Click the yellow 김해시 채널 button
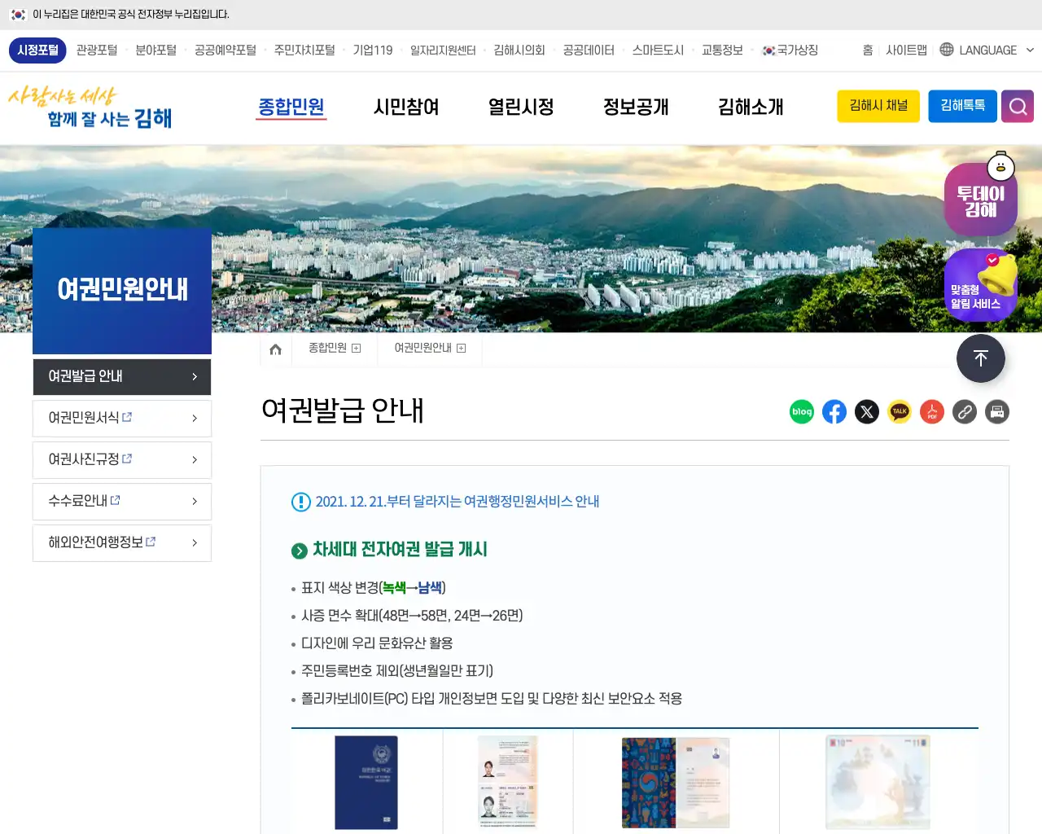 point(878,106)
